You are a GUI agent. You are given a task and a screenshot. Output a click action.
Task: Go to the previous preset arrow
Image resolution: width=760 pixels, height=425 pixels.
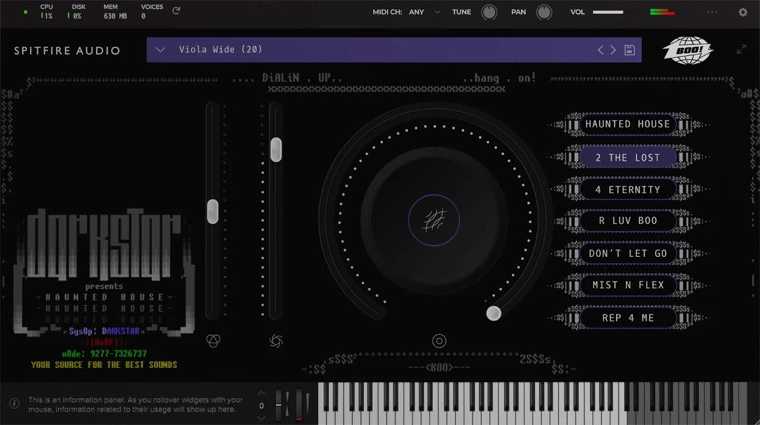coord(600,50)
